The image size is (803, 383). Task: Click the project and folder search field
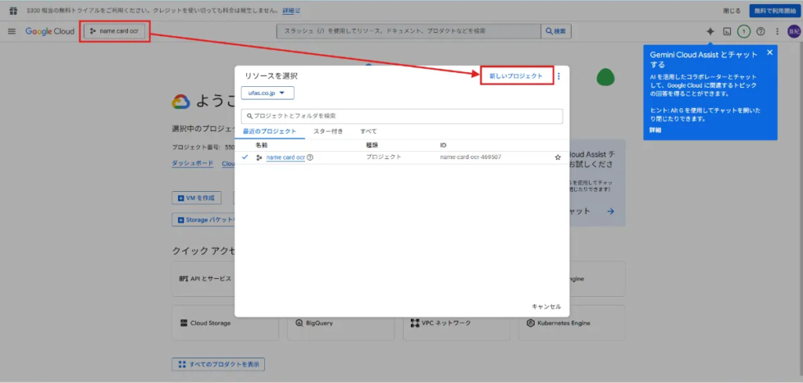(x=402, y=116)
